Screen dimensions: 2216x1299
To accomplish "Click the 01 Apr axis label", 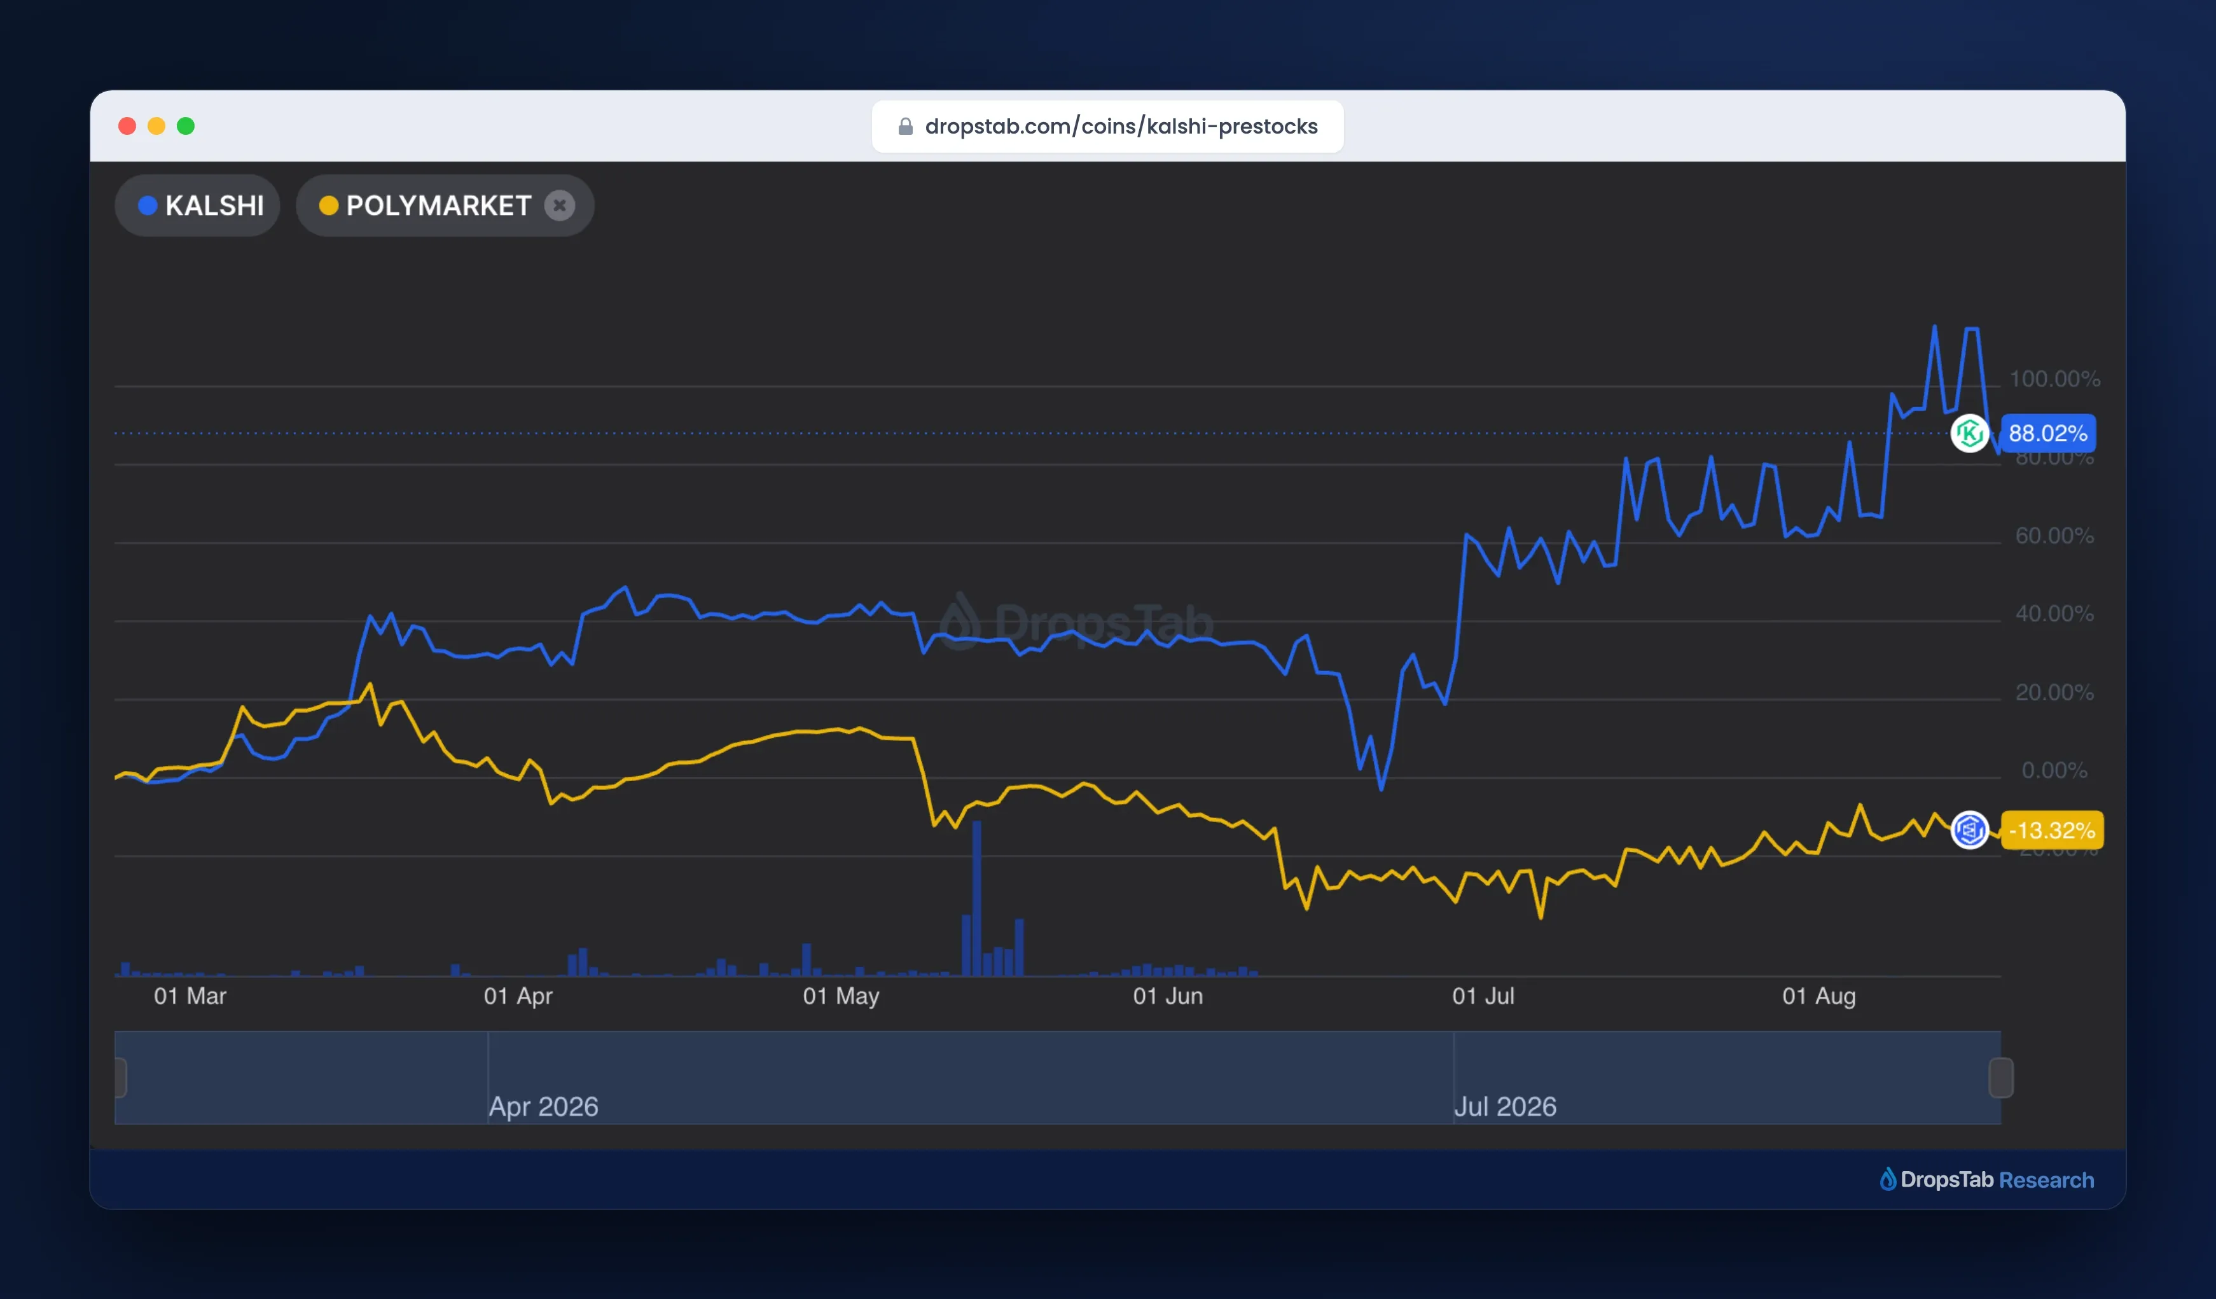I will pos(518,996).
